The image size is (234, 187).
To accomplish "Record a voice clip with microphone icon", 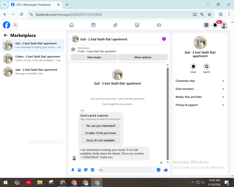I will pos(73,170).
